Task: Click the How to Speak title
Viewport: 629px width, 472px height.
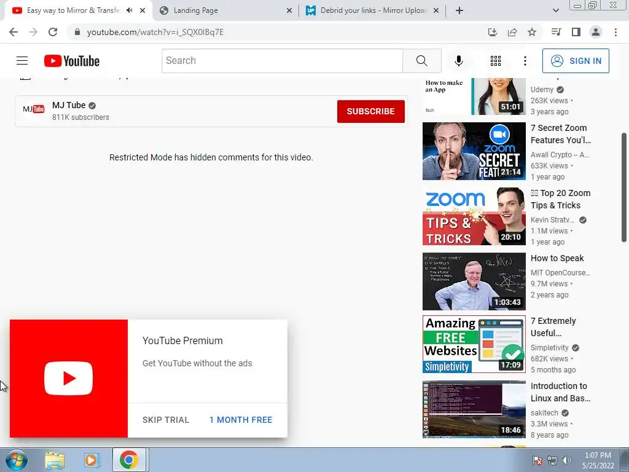Action: [557, 258]
